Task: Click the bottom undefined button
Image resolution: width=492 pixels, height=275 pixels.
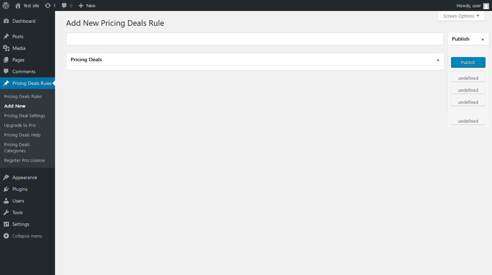Action: tap(468, 121)
